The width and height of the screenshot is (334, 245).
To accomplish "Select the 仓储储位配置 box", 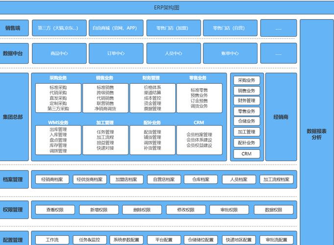I will pos(201,240).
